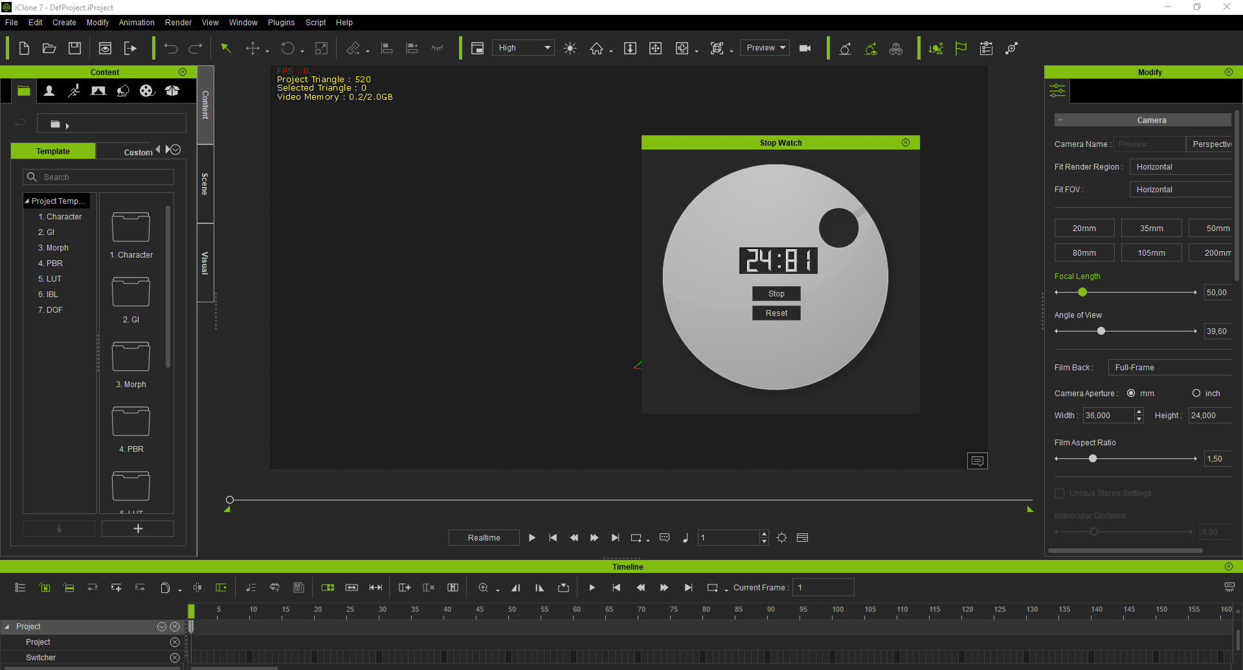Click the timeline track list icon
1243x670 pixels.
[x=20, y=588]
